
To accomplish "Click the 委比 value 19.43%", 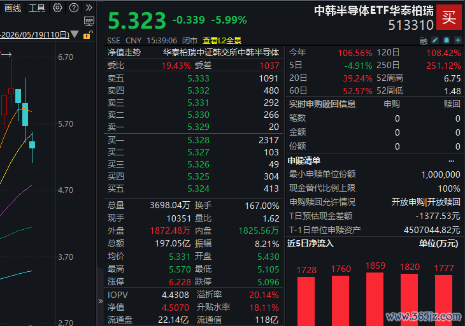I will (x=176, y=66).
